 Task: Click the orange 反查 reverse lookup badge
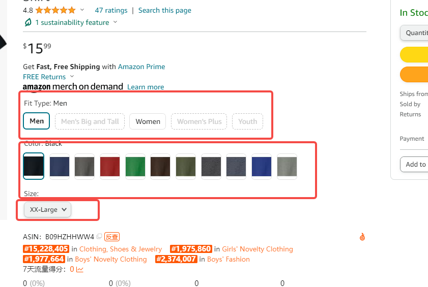click(112, 237)
